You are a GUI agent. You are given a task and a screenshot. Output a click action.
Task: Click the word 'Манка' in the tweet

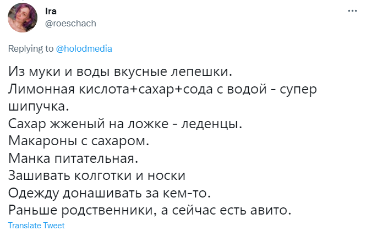point(29,158)
